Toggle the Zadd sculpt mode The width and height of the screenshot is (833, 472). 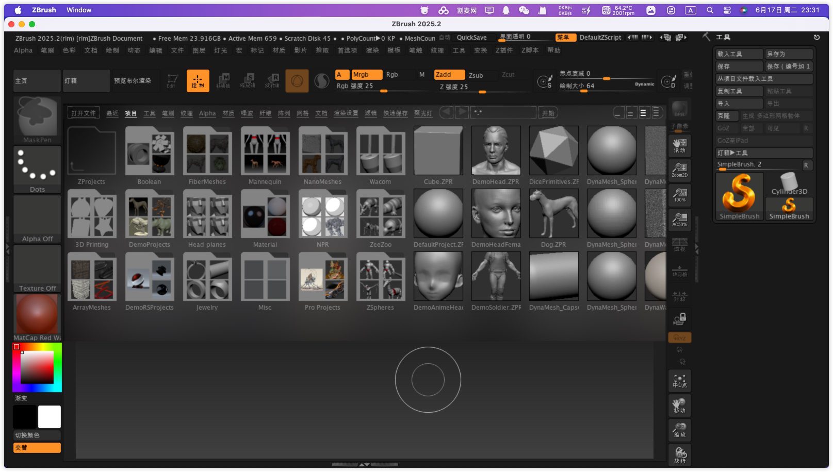pyautogui.click(x=449, y=75)
